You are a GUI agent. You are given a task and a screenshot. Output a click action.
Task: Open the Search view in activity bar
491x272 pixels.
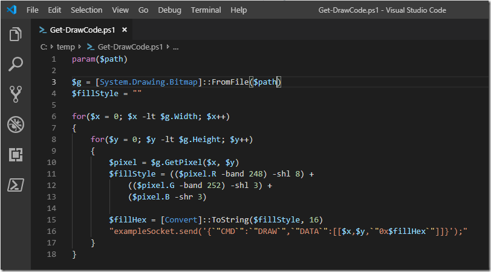pyautogui.click(x=16, y=64)
